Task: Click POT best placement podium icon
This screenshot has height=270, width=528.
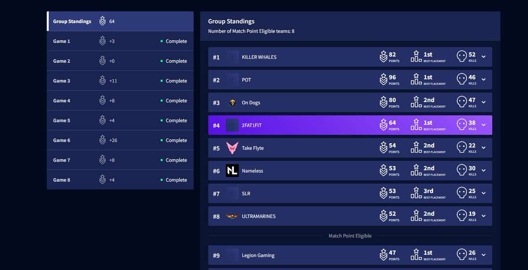Action: point(416,80)
